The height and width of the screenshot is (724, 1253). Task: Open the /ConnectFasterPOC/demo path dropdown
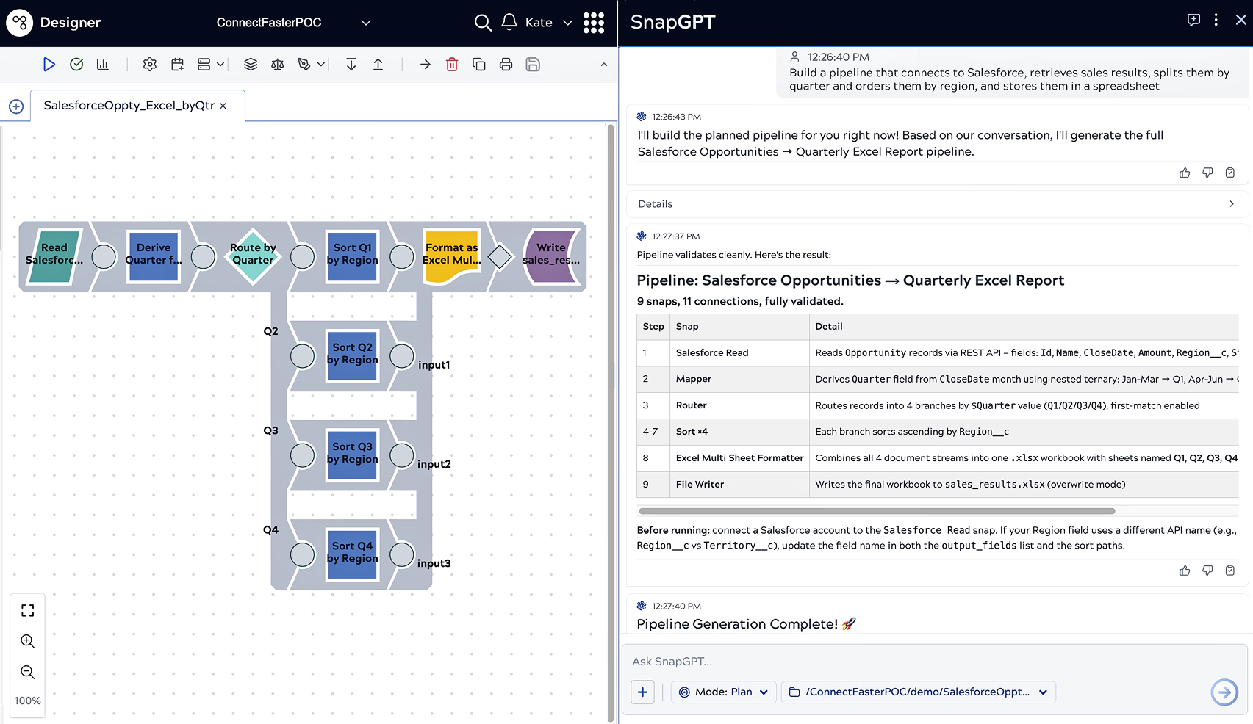pyautogui.click(x=919, y=692)
